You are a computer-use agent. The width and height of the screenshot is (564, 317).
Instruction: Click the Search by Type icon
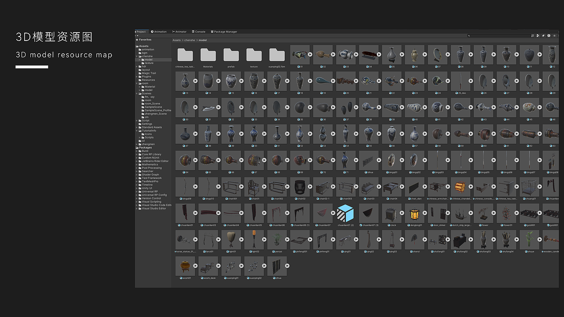pyautogui.click(x=538, y=36)
